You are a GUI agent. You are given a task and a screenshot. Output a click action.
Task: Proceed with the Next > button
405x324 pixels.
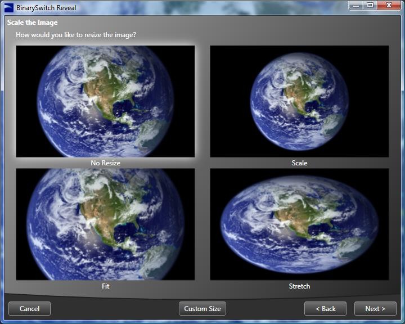[x=375, y=308]
